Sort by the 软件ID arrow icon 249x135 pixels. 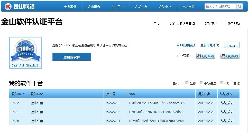tap(24, 94)
